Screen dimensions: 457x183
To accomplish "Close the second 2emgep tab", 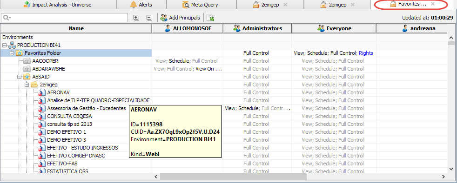I will tap(353, 5).
